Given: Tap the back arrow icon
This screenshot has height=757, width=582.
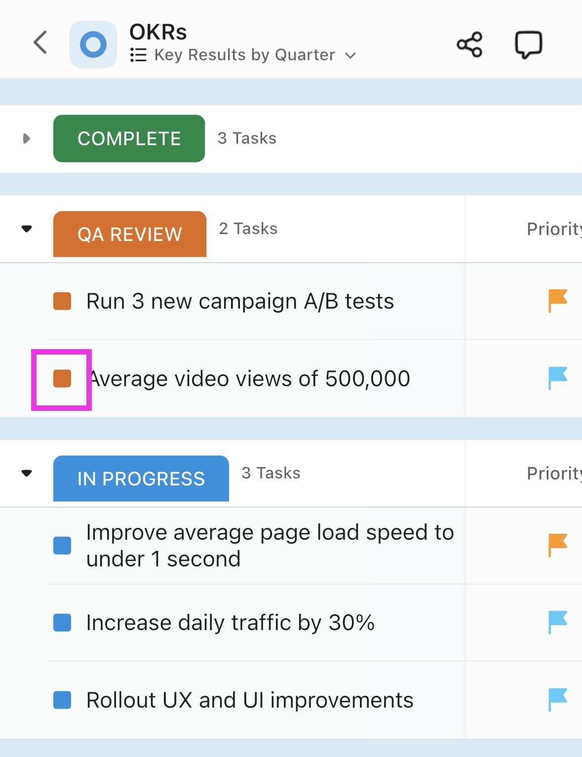Looking at the screenshot, I should point(40,42).
